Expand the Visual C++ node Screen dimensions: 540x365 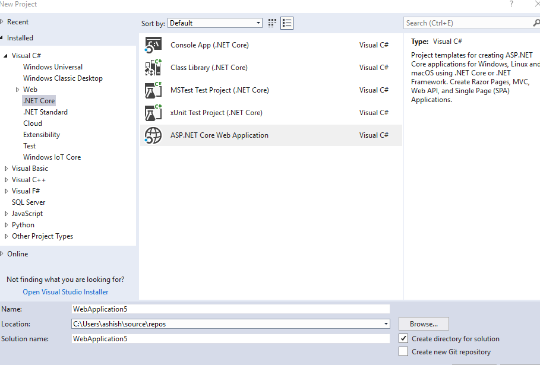[x=6, y=180]
